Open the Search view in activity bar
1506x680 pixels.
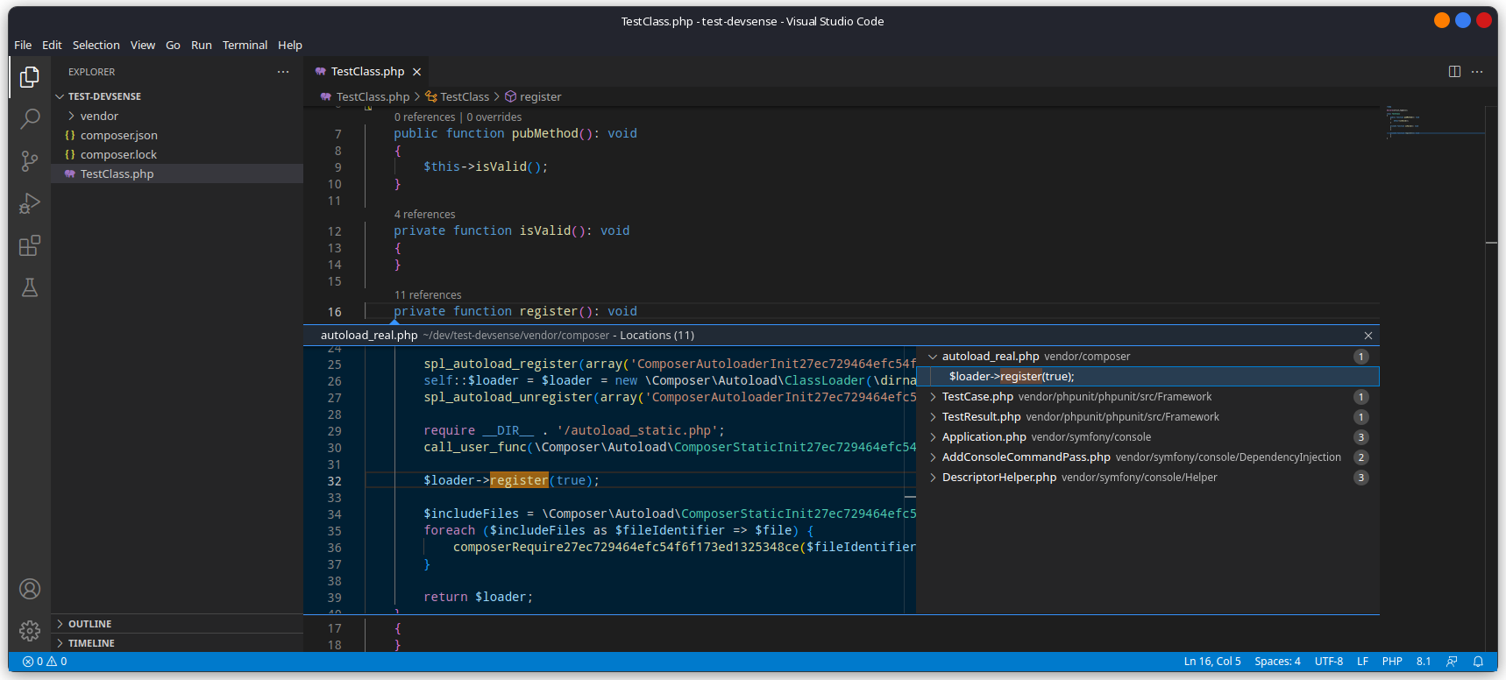tap(30, 118)
